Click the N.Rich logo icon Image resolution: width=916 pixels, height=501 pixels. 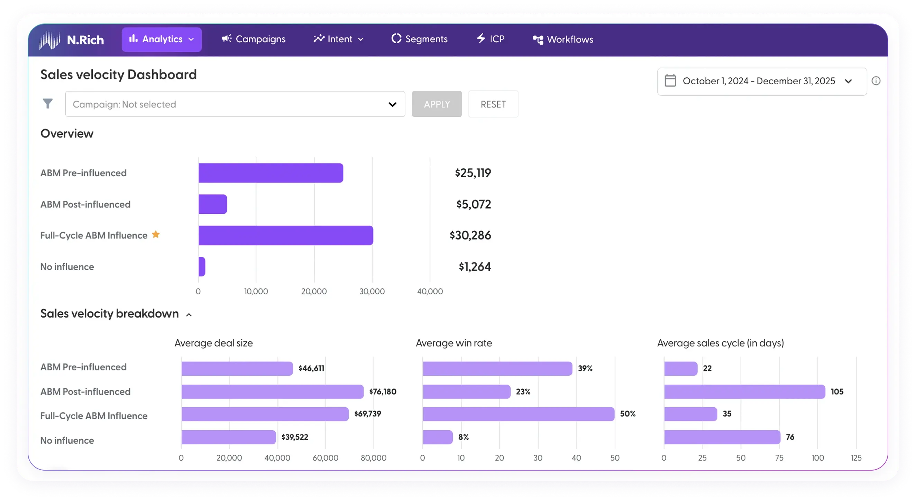point(50,40)
